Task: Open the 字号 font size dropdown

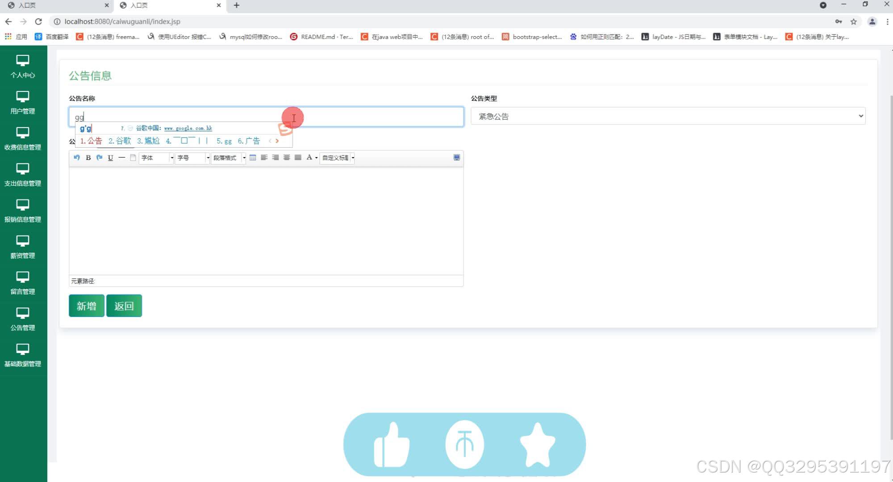Action: click(x=192, y=158)
